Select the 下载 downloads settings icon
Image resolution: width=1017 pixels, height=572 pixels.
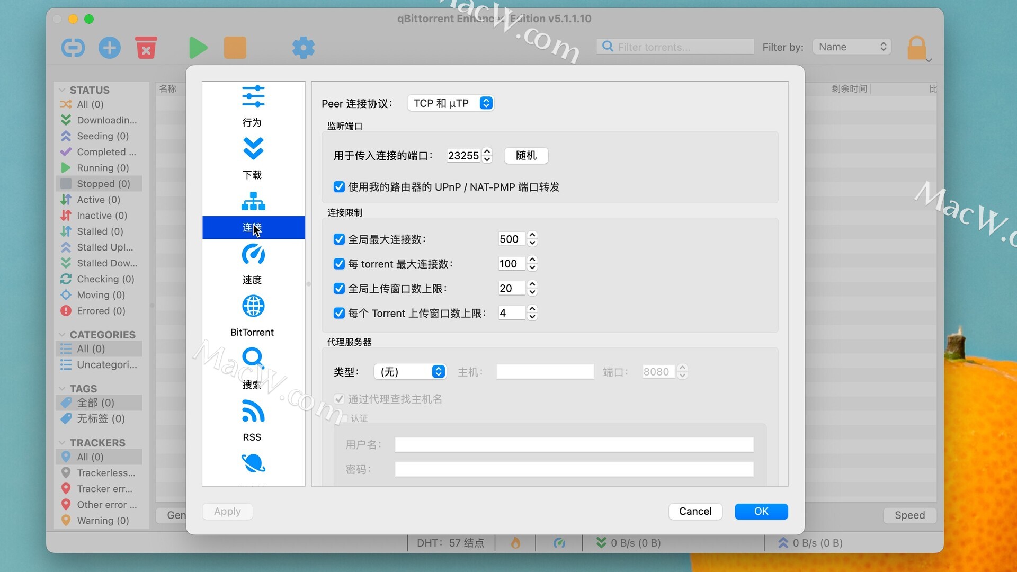coord(253,149)
